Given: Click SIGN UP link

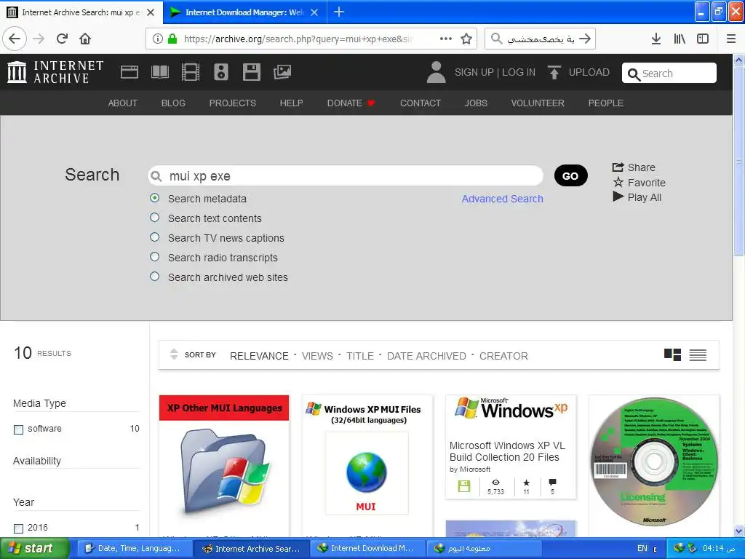Looking at the screenshot, I should click(x=474, y=72).
